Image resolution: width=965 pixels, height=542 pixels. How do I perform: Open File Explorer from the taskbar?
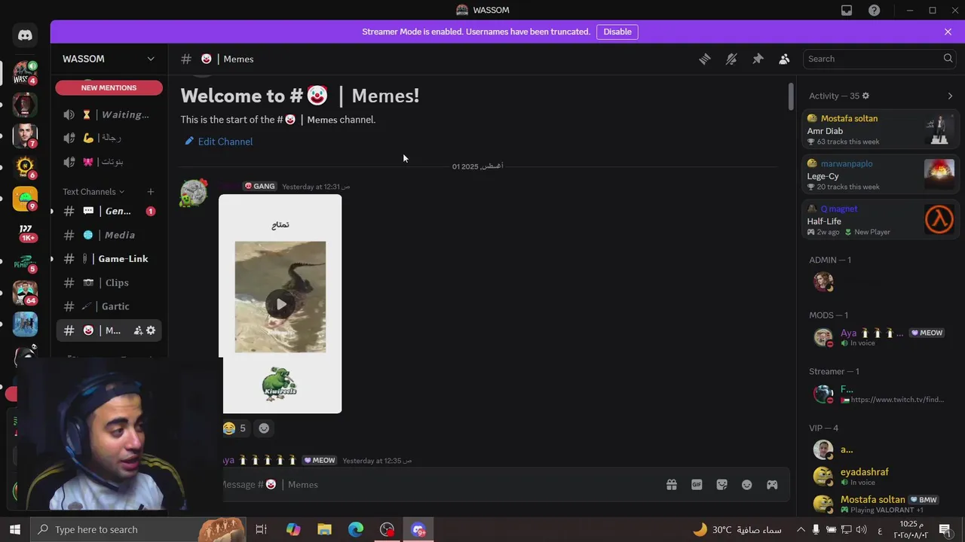[x=324, y=529]
